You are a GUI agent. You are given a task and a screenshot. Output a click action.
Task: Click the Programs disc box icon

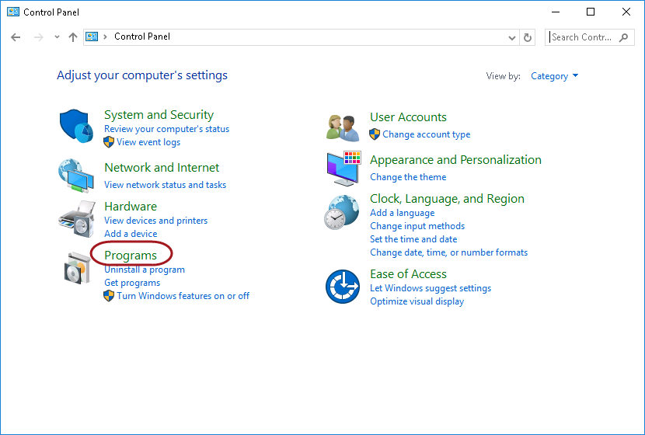pos(76,268)
